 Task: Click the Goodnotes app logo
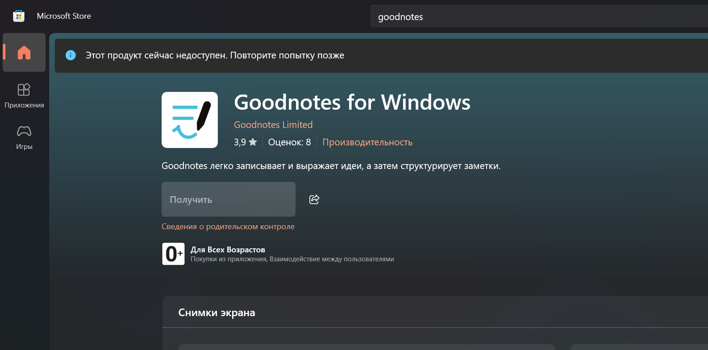pyautogui.click(x=190, y=120)
